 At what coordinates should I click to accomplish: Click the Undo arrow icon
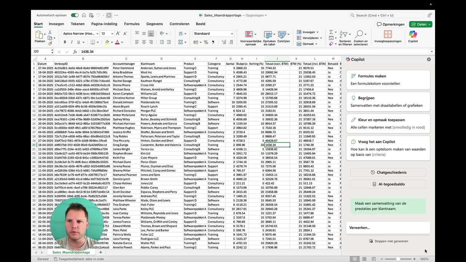pyautogui.click(x=98, y=15)
